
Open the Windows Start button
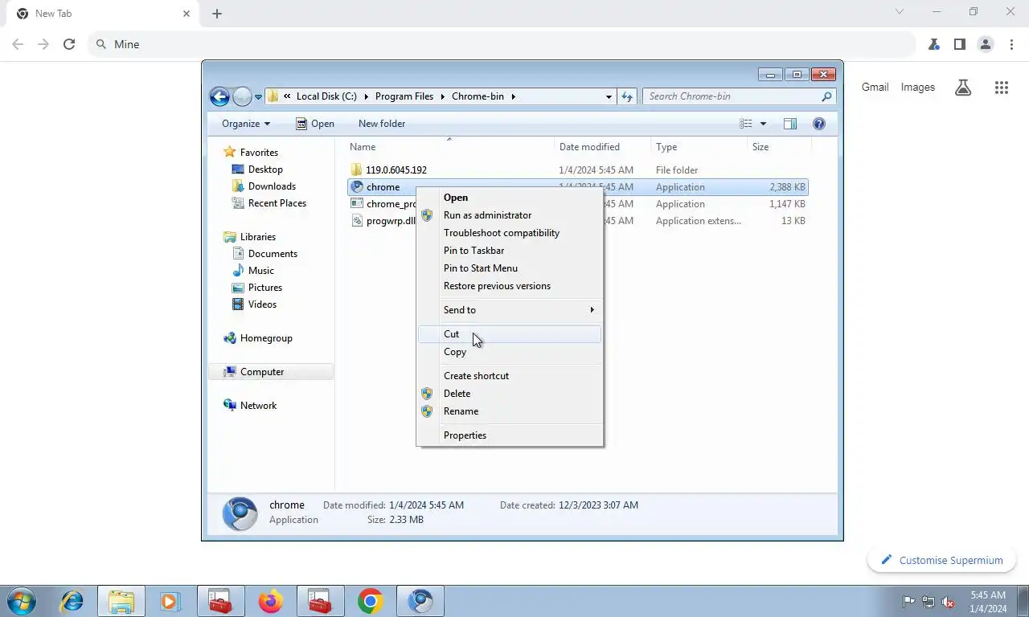pyautogui.click(x=21, y=601)
